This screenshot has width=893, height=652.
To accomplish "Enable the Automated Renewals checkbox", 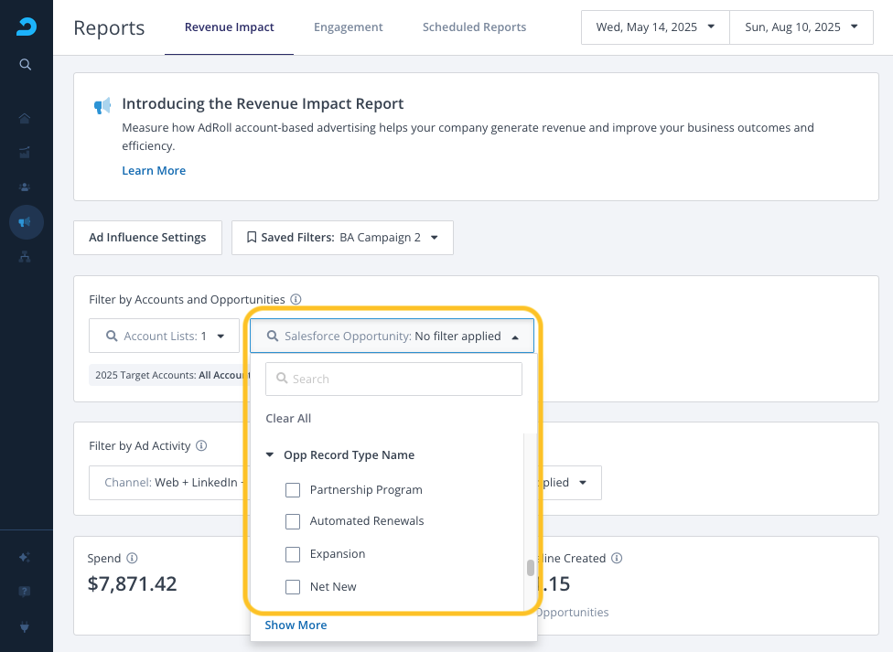I will tap(293, 521).
